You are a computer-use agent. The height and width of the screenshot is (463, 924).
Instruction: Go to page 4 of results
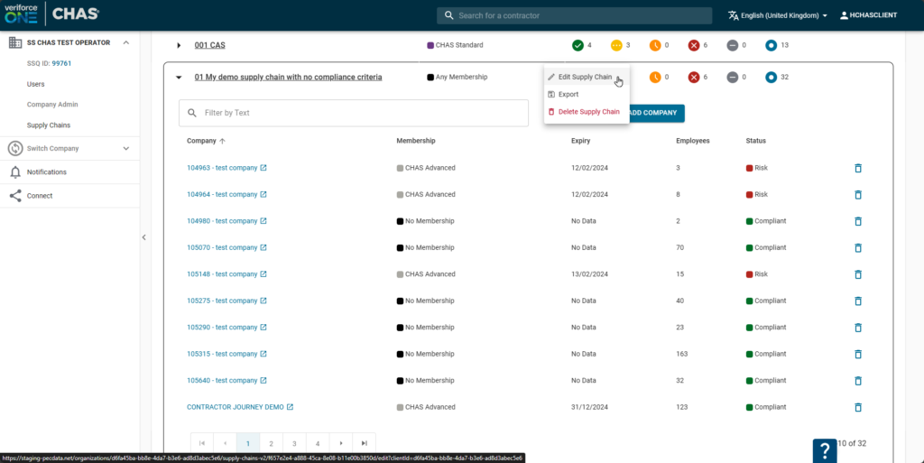(318, 443)
